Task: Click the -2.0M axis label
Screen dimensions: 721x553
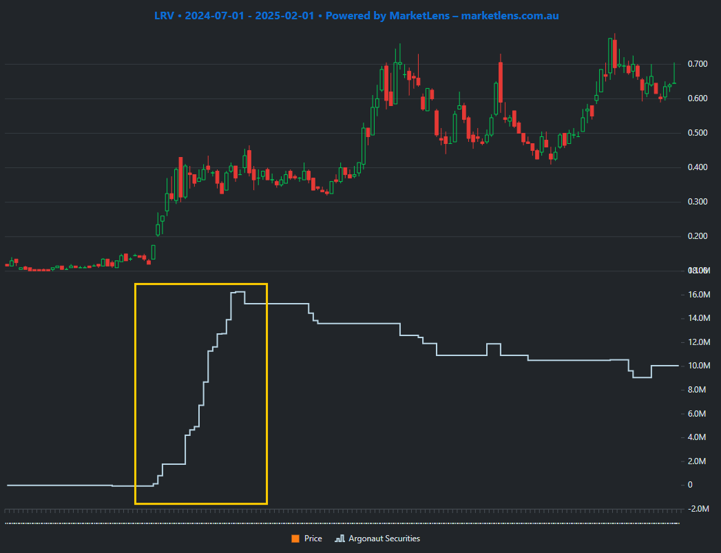Action: tap(698, 509)
